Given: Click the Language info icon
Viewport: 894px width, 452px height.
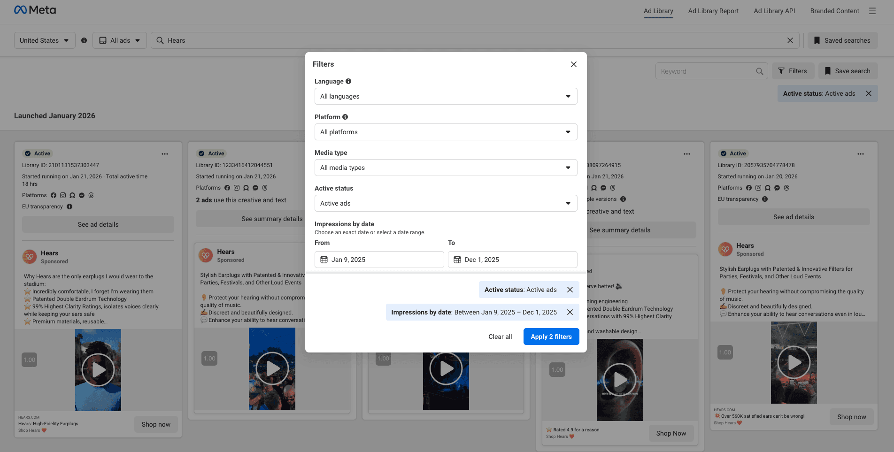Looking at the screenshot, I should pyautogui.click(x=348, y=81).
